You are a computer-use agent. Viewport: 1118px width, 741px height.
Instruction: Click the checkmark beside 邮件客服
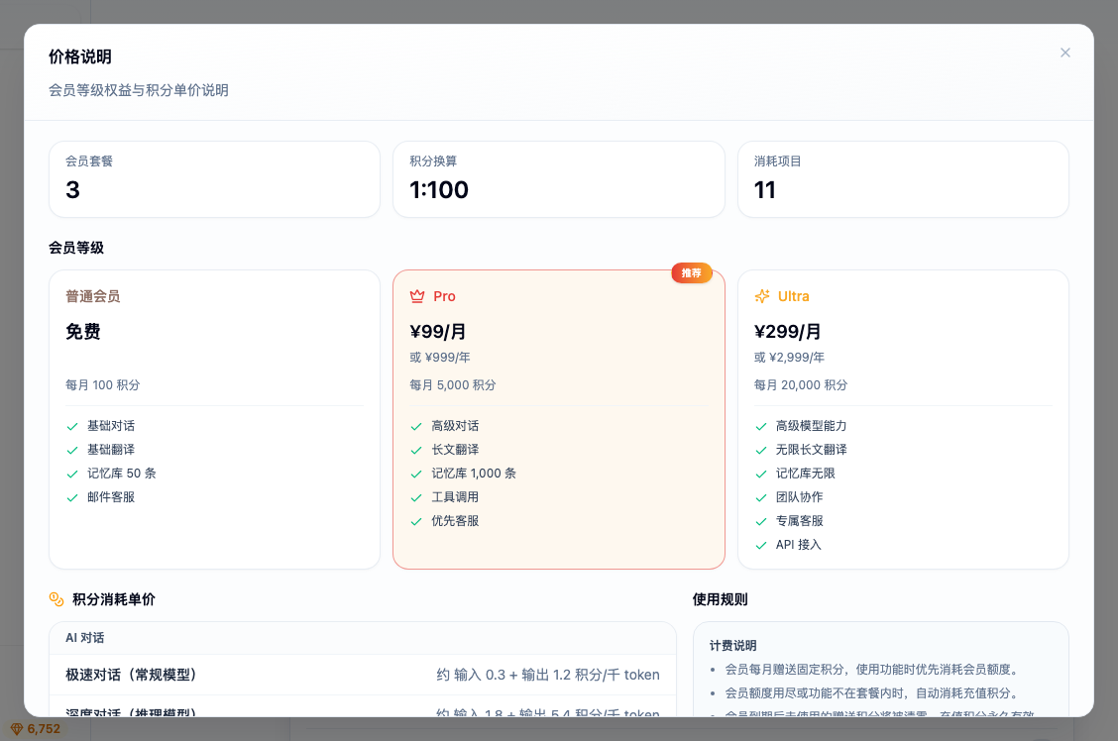coord(72,497)
